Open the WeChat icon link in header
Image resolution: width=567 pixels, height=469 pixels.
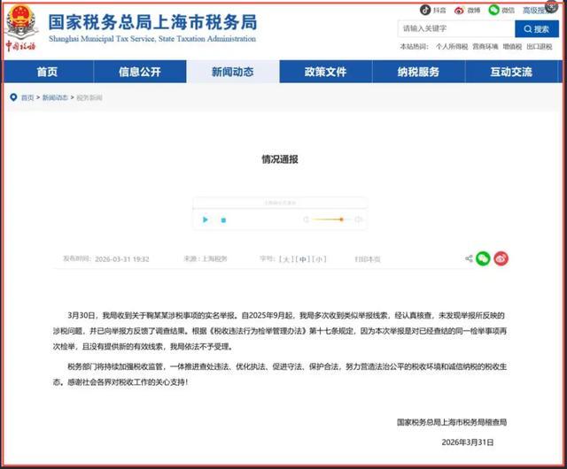point(493,10)
